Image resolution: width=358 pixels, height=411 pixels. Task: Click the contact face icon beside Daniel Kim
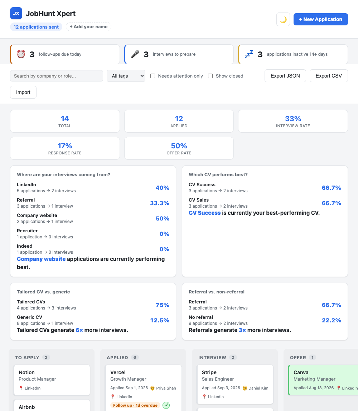coord(245,388)
